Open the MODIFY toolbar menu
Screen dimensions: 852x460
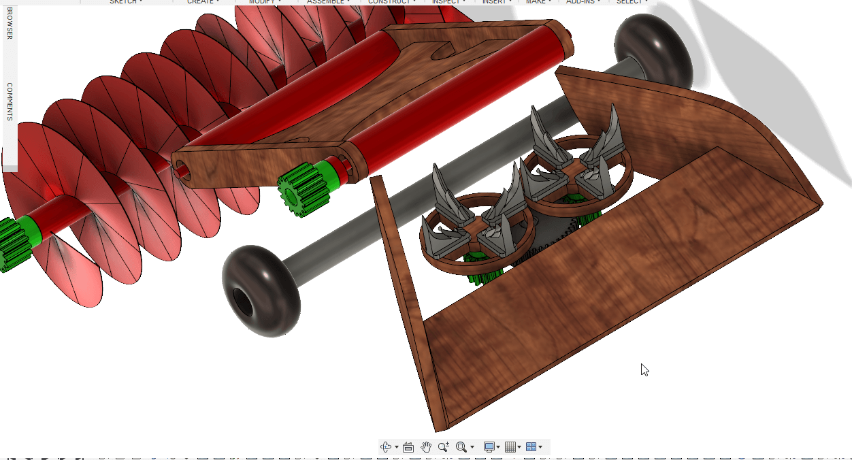tap(265, 2)
